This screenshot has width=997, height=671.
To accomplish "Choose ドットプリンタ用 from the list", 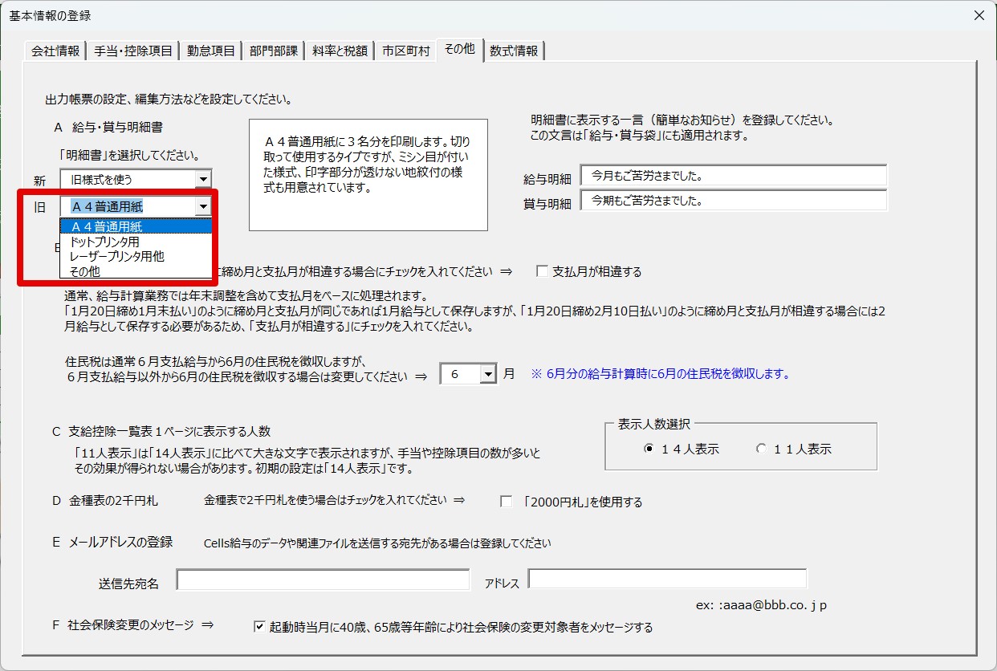I will pyautogui.click(x=136, y=241).
